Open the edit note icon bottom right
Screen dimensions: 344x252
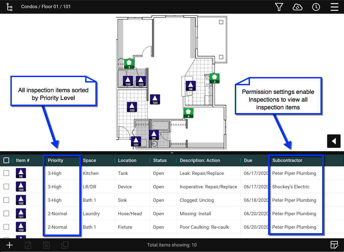(334, 245)
